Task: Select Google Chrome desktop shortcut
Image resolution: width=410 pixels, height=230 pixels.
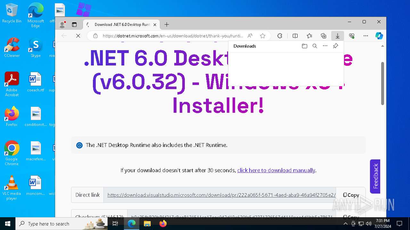Action: [x=12, y=153]
